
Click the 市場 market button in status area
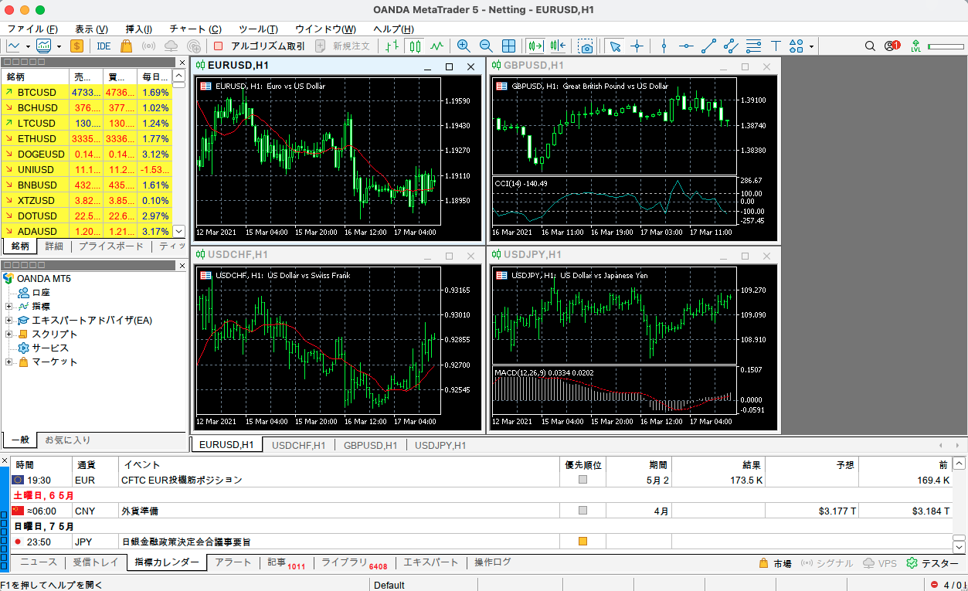[775, 563]
